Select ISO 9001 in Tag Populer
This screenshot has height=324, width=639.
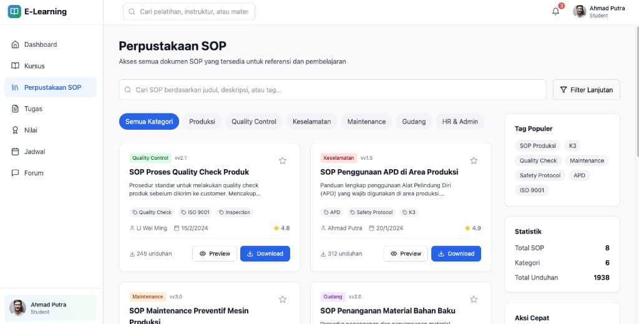coord(532,190)
